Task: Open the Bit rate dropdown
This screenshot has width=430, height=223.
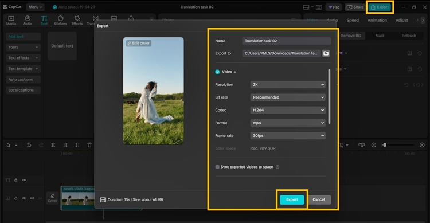Action: coord(288,97)
